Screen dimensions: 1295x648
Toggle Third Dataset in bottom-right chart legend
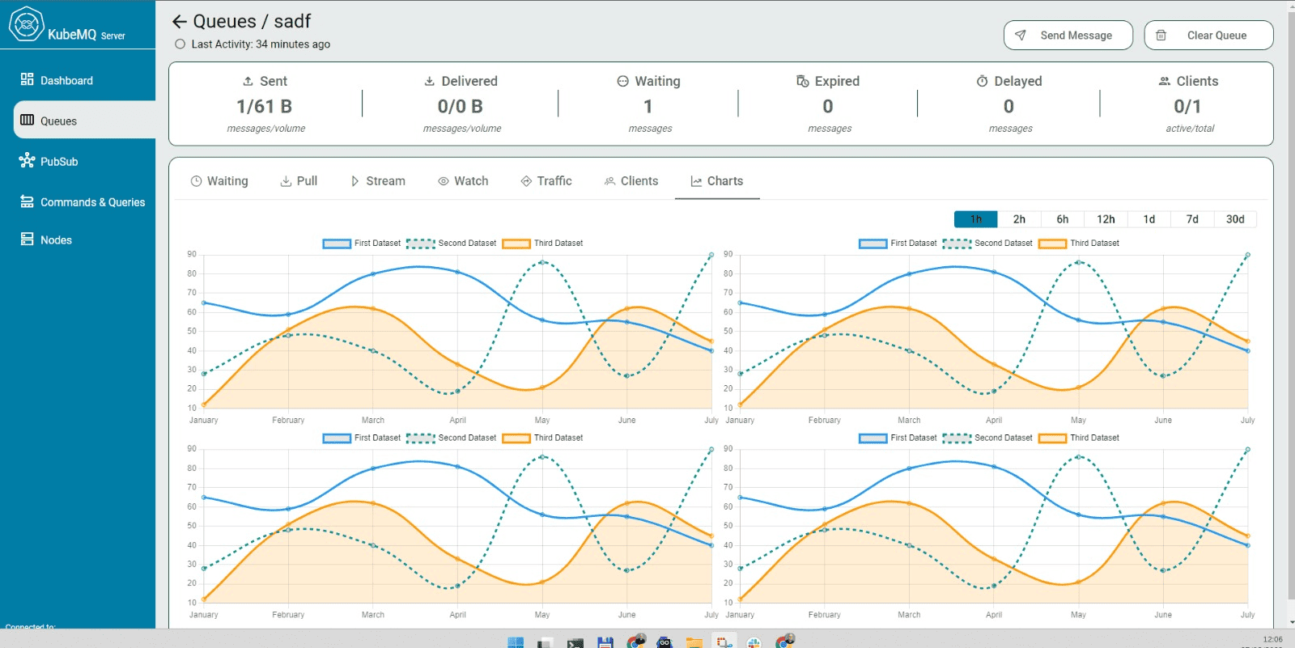(x=1079, y=438)
